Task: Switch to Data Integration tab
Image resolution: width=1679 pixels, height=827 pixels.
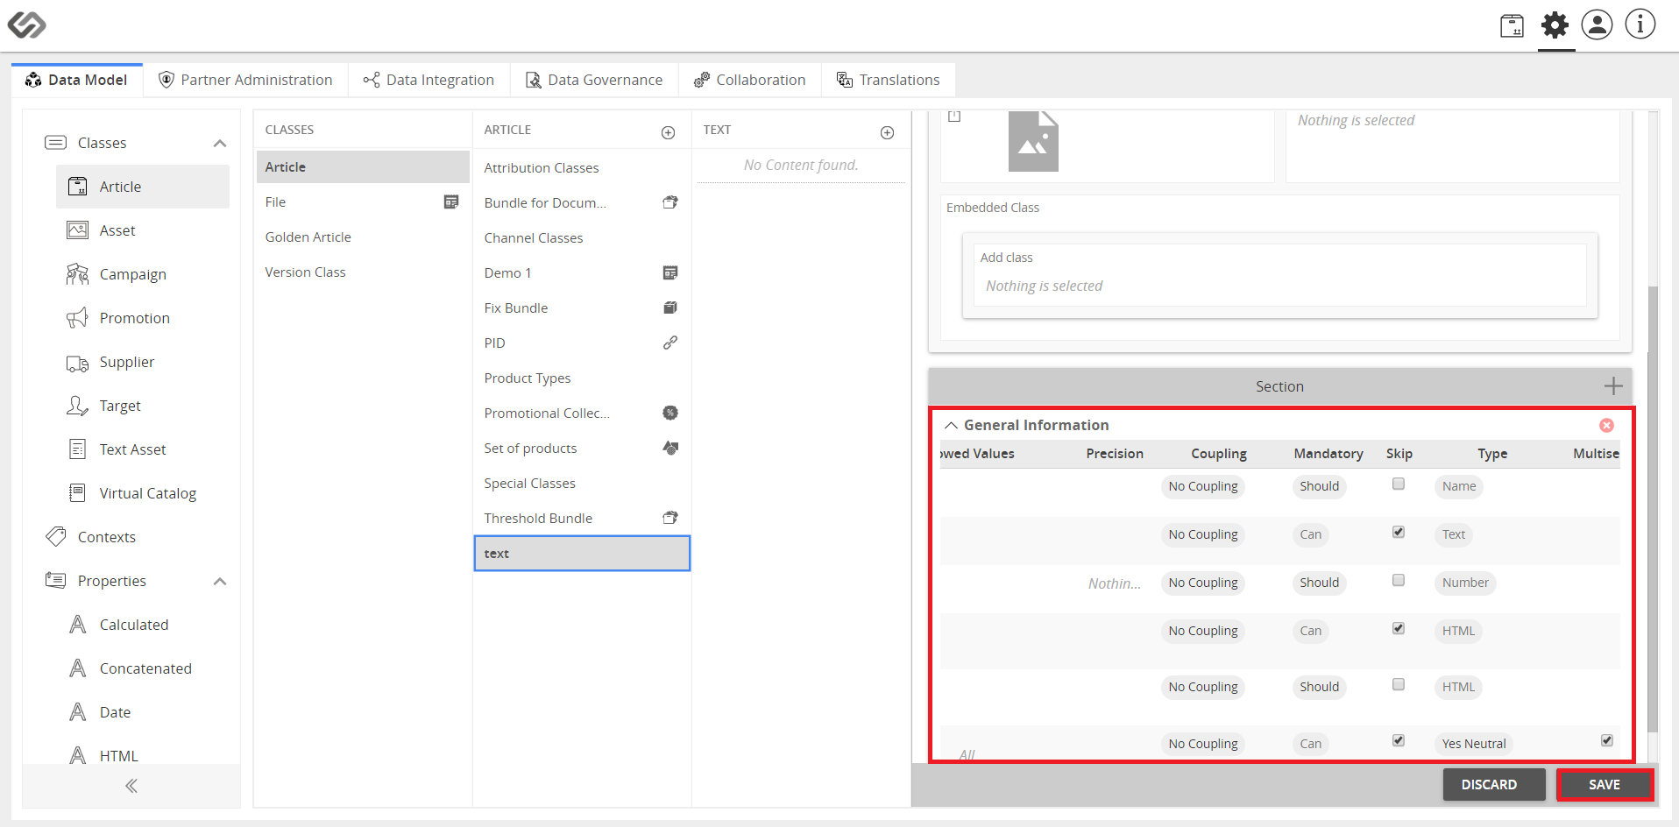Action: pos(429,80)
